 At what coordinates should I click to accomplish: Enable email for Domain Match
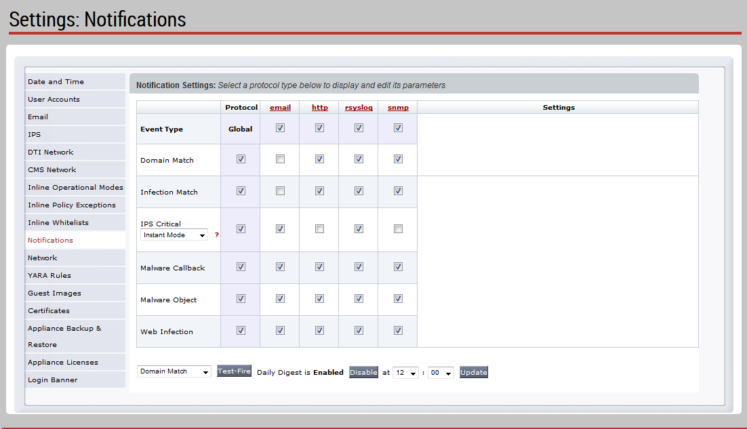tap(280, 159)
